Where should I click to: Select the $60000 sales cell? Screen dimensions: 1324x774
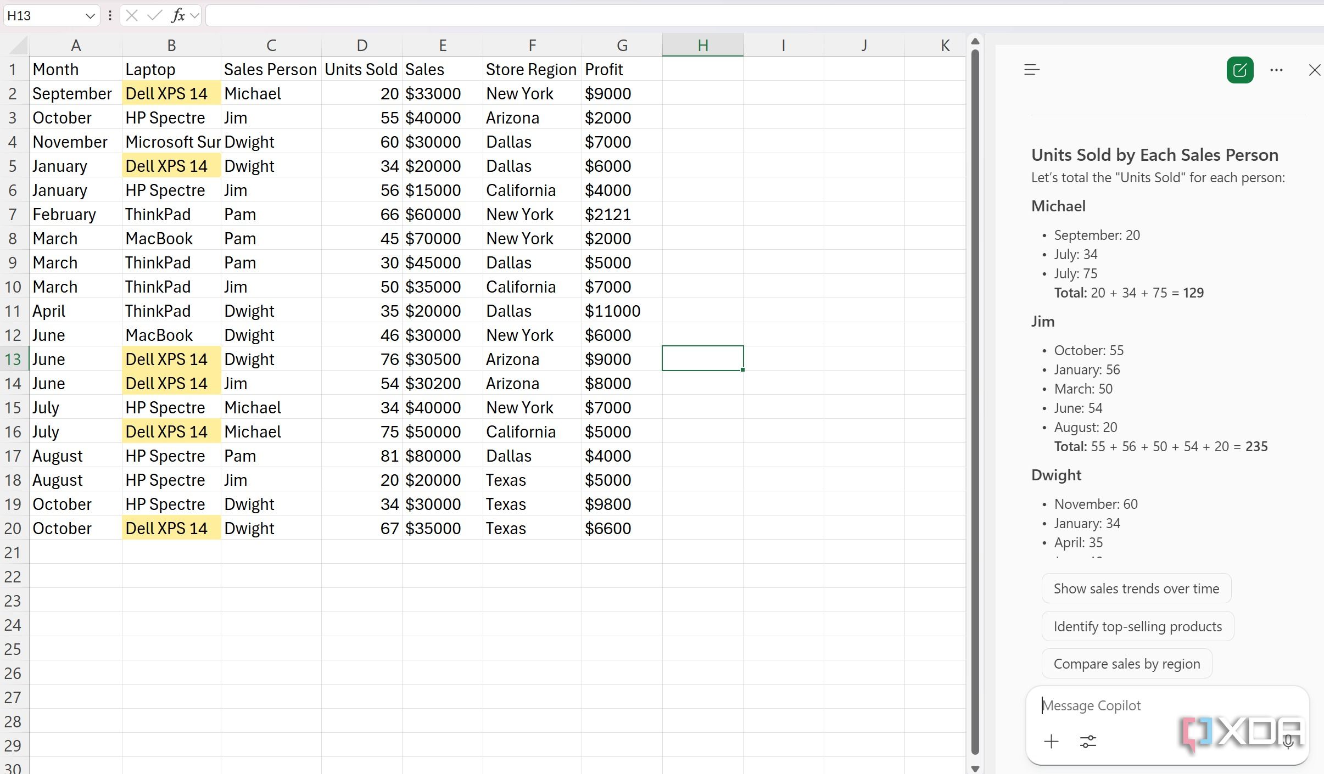click(443, 215)
